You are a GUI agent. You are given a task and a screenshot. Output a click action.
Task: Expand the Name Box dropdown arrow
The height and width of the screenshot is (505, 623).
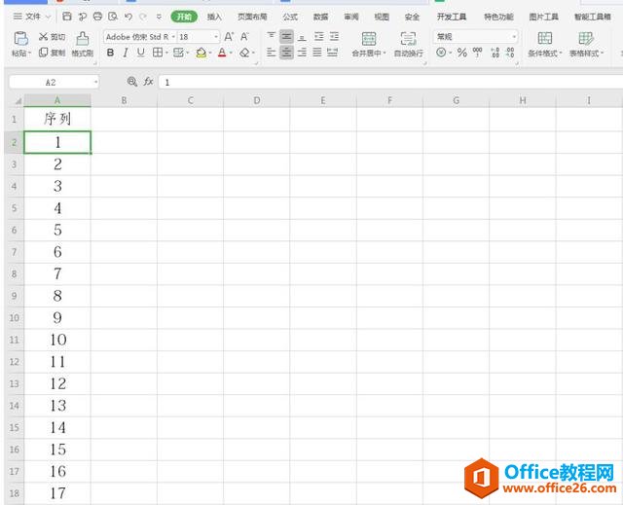(95, 82)
